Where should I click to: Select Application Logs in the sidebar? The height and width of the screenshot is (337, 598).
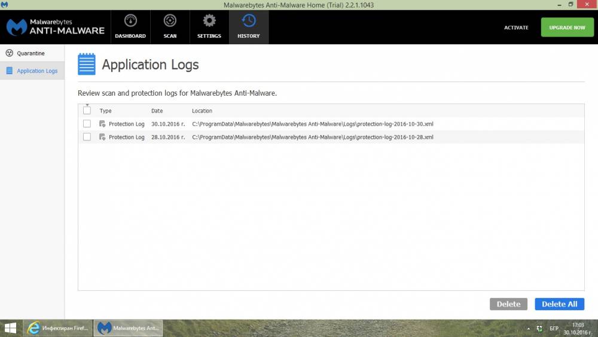tap(32, 71)
